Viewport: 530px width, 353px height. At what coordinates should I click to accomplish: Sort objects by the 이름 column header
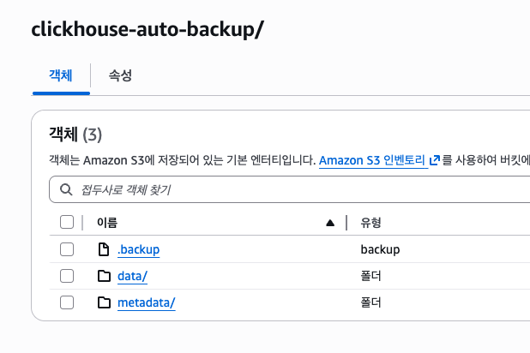pyautogui.click(x=107, y=223)
